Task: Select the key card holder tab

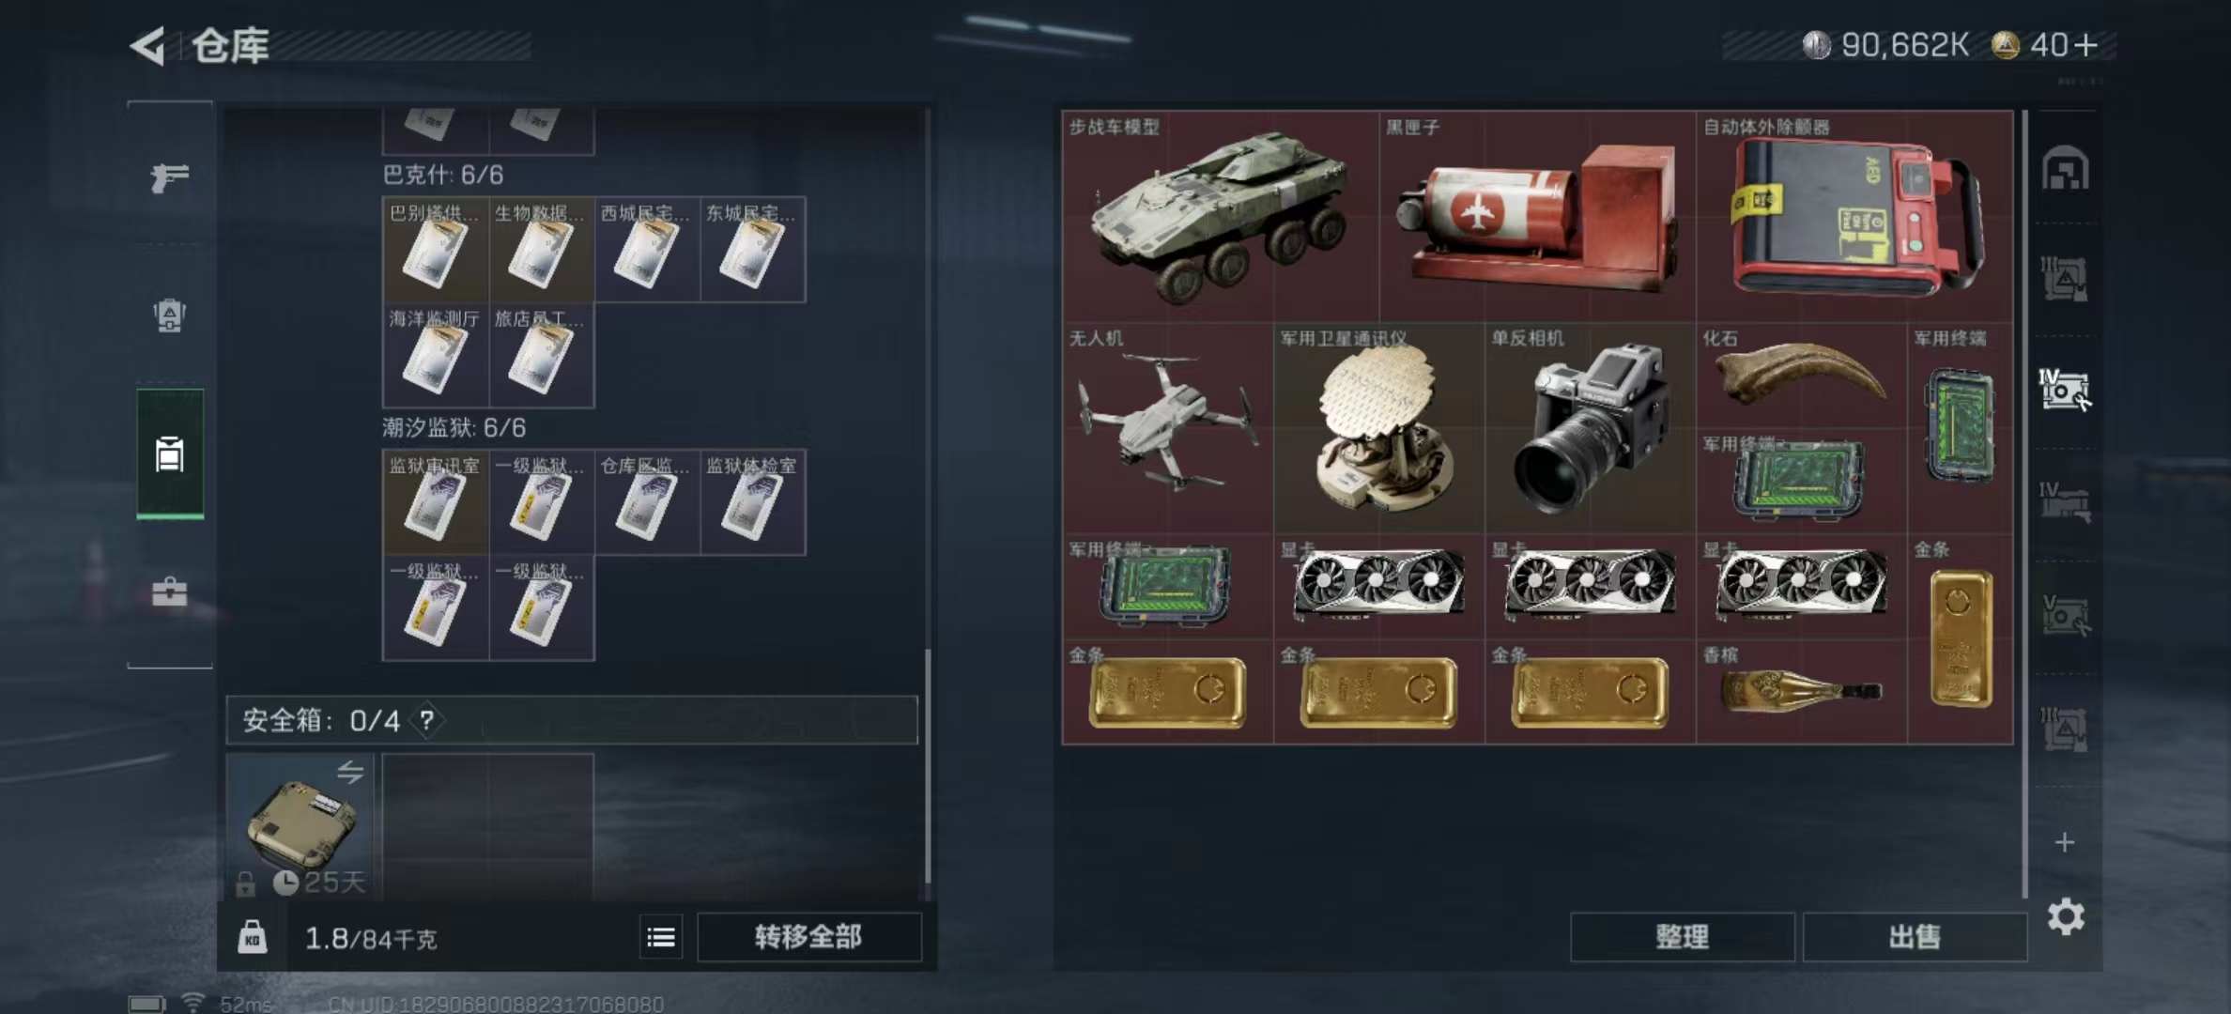Action: (x=170, y=454)
